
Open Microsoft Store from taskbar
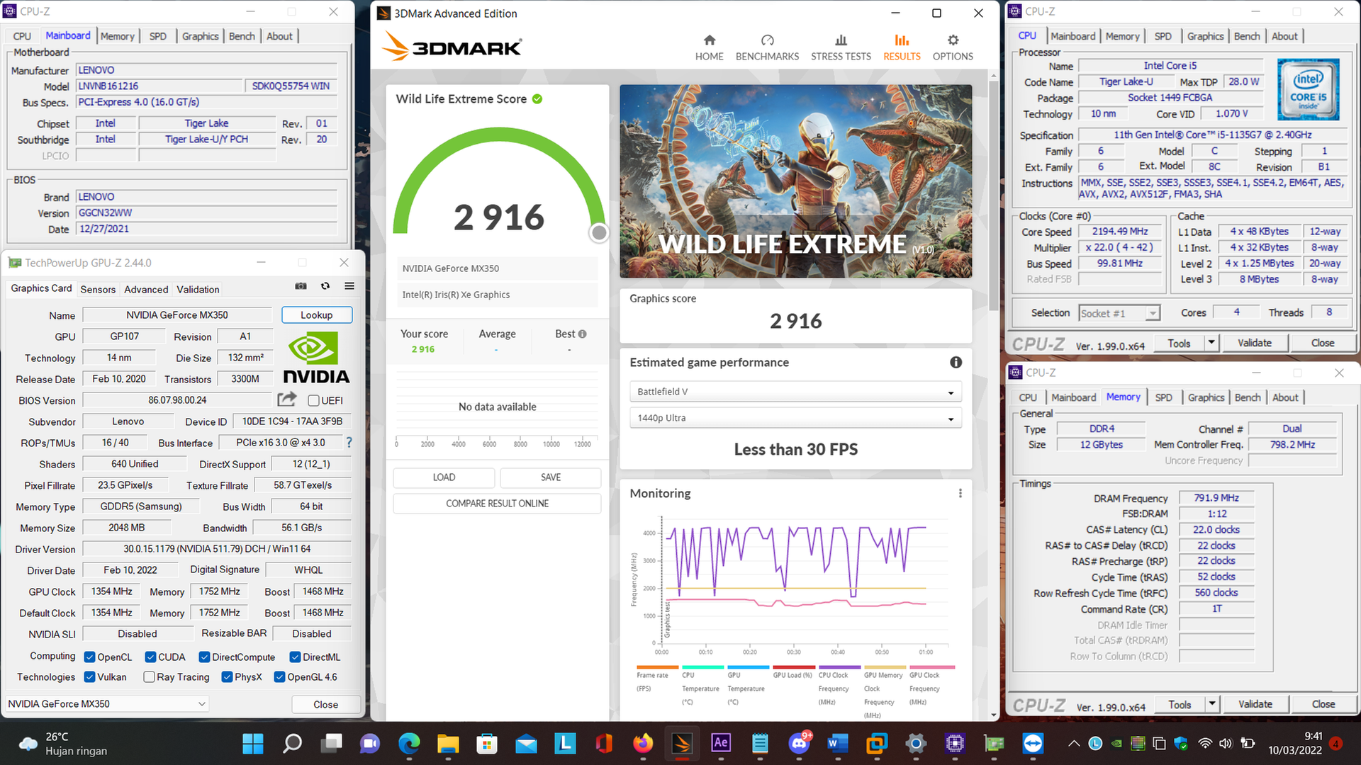tap(487, 743)
